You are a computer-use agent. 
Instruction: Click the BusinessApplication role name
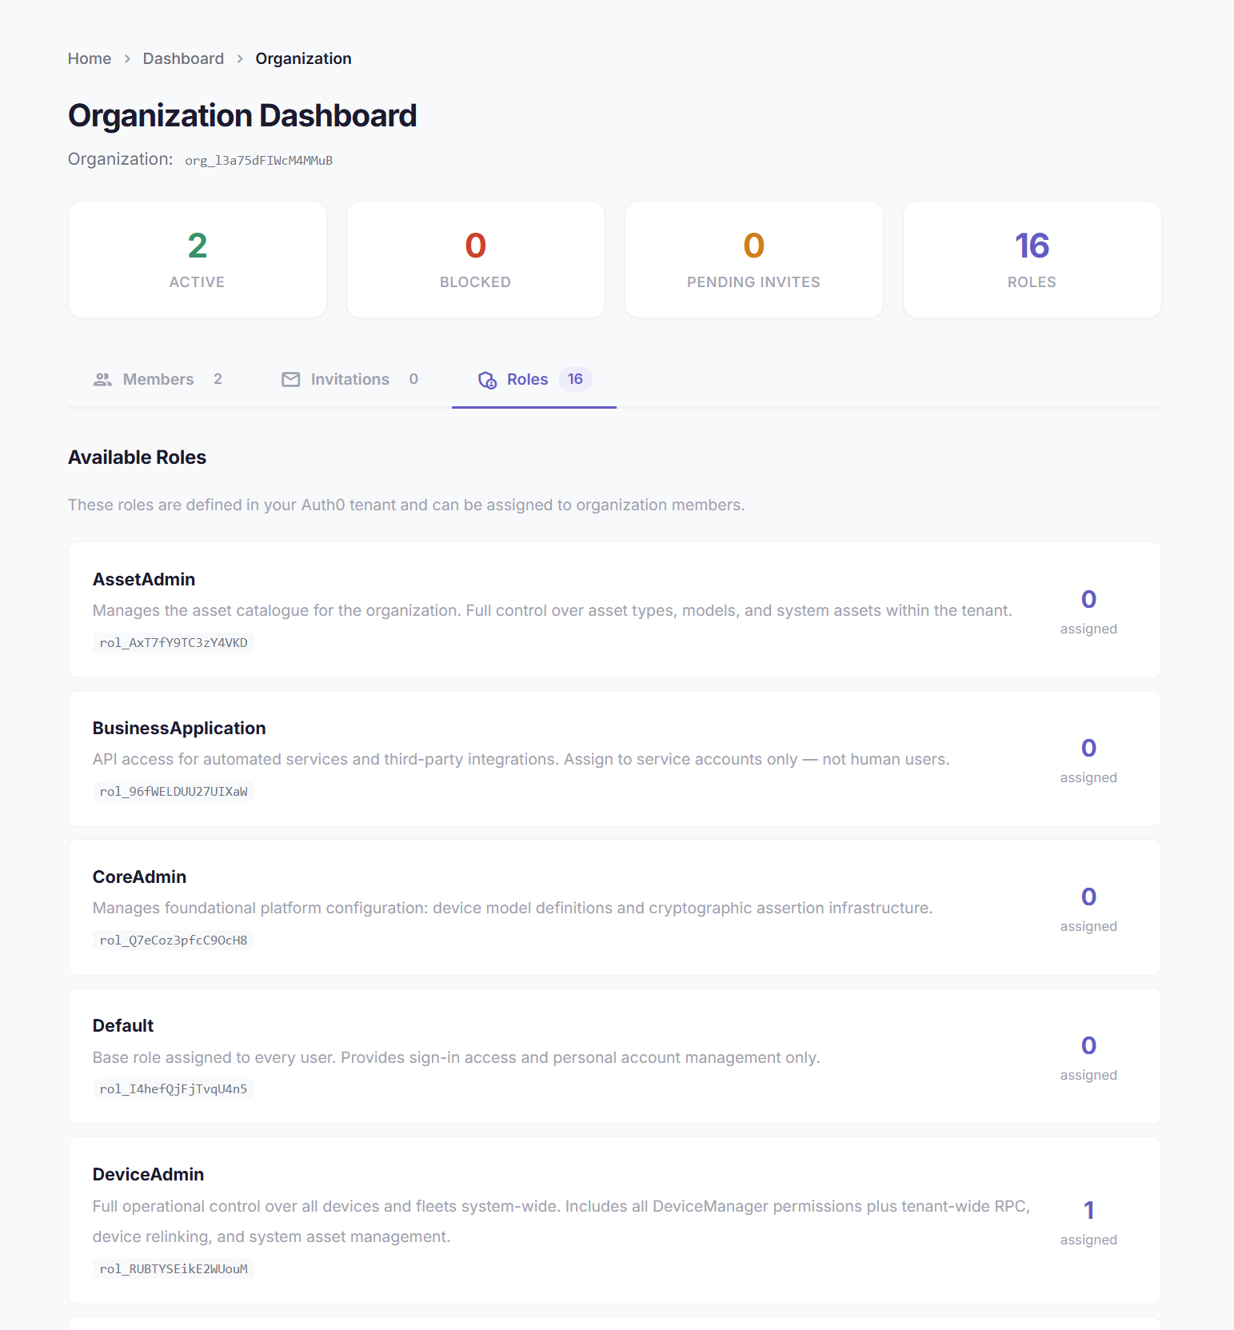pyautogui.click(x=179, y=728)
